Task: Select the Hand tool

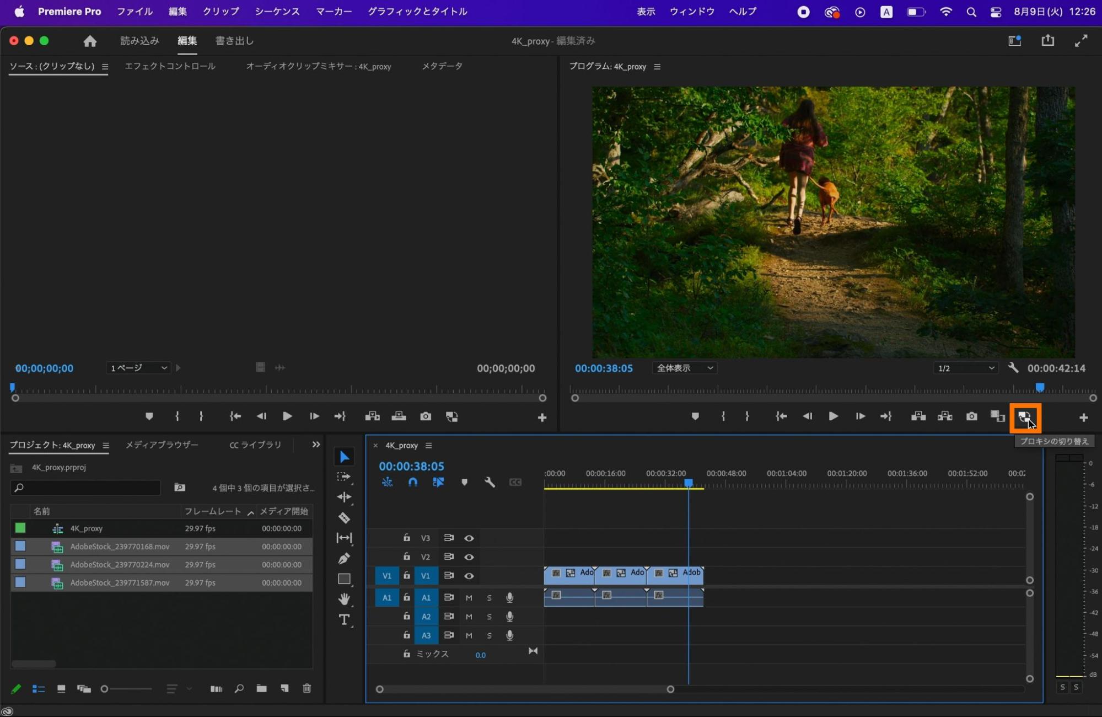Action: coord(344,599)
